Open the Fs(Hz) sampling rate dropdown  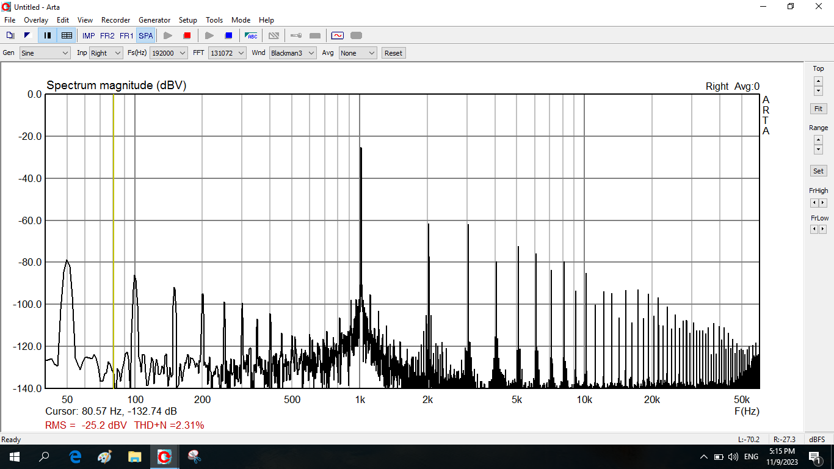tap(169, 53)
